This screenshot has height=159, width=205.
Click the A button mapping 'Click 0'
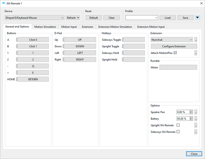33,40
